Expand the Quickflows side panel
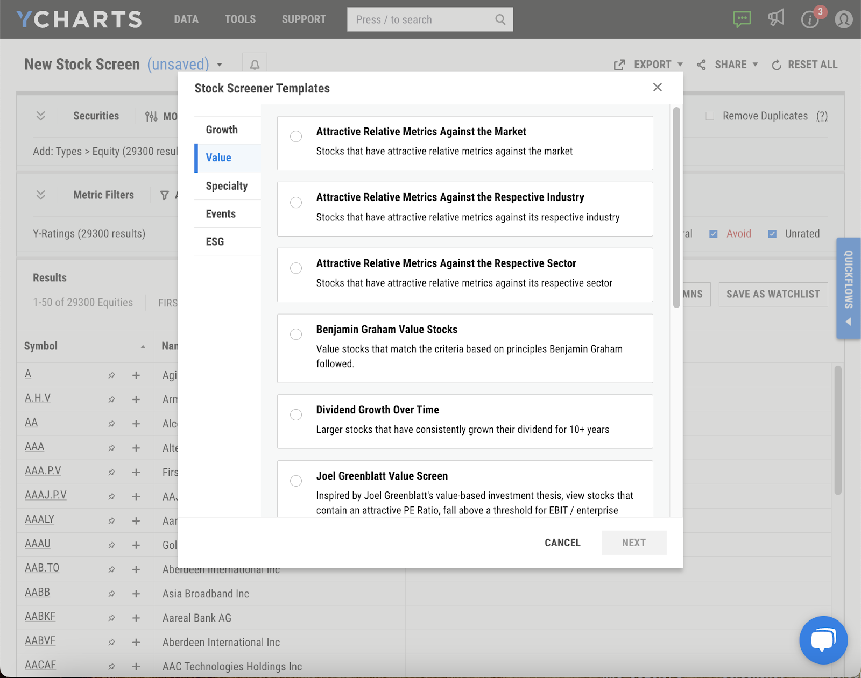This screenshot has width=861, height=678. (849, 288)
